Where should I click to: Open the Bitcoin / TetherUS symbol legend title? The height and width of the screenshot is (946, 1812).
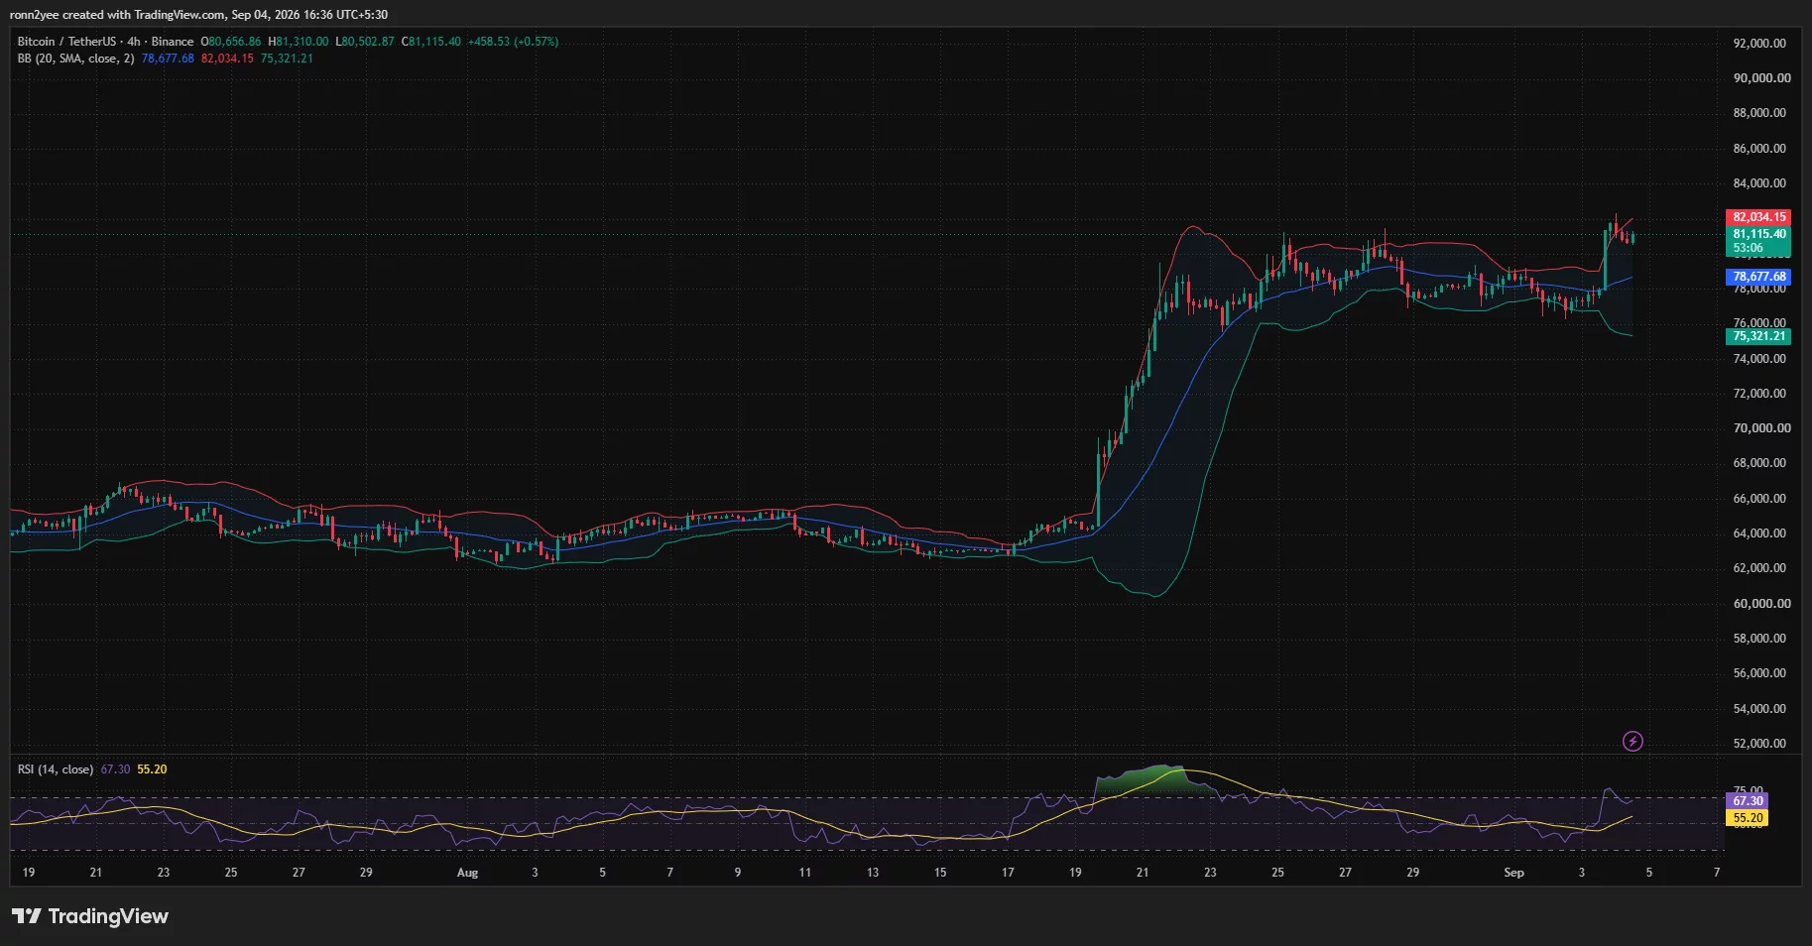point(105,42)
